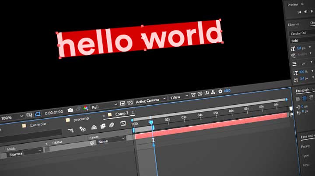
Task: Toggle the Transparency Grid icon
Action: point(130,103)
